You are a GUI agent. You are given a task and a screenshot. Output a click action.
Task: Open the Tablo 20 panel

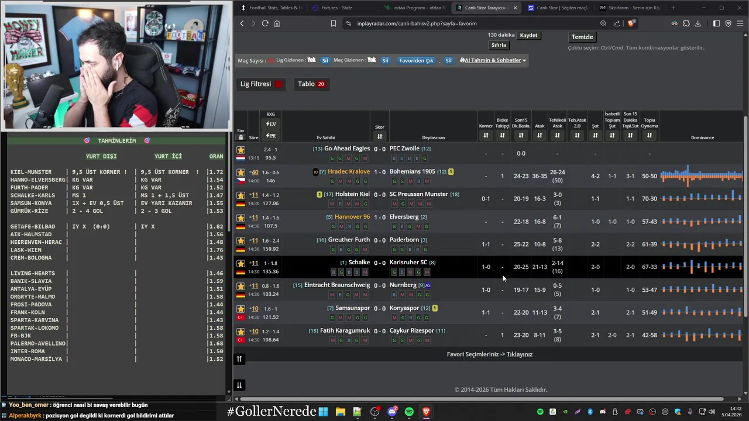coord(311,84)
